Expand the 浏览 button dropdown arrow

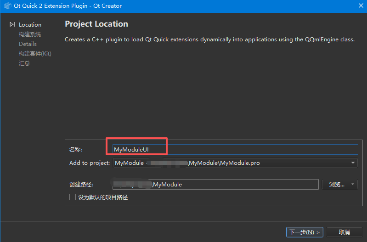(x=353, y=185)
